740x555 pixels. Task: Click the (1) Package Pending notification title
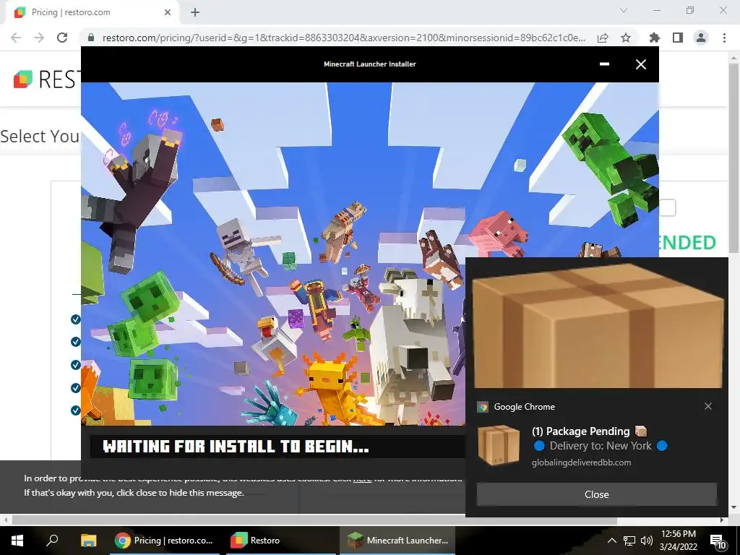click(x=580, y=431)
